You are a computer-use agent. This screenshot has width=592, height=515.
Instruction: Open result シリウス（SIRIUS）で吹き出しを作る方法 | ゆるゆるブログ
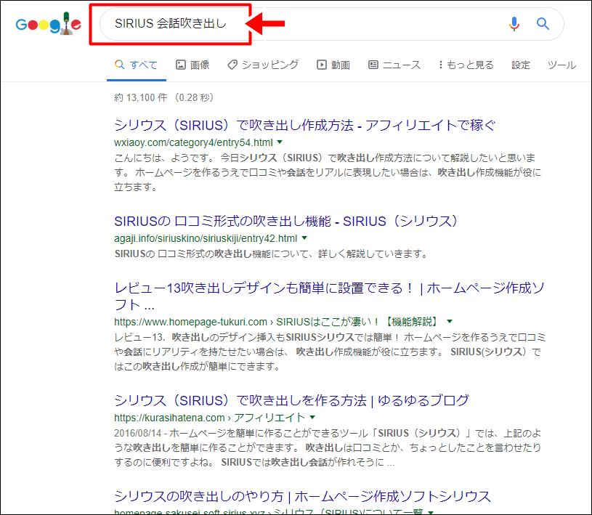pyautogui.click(x=291, y=400)
